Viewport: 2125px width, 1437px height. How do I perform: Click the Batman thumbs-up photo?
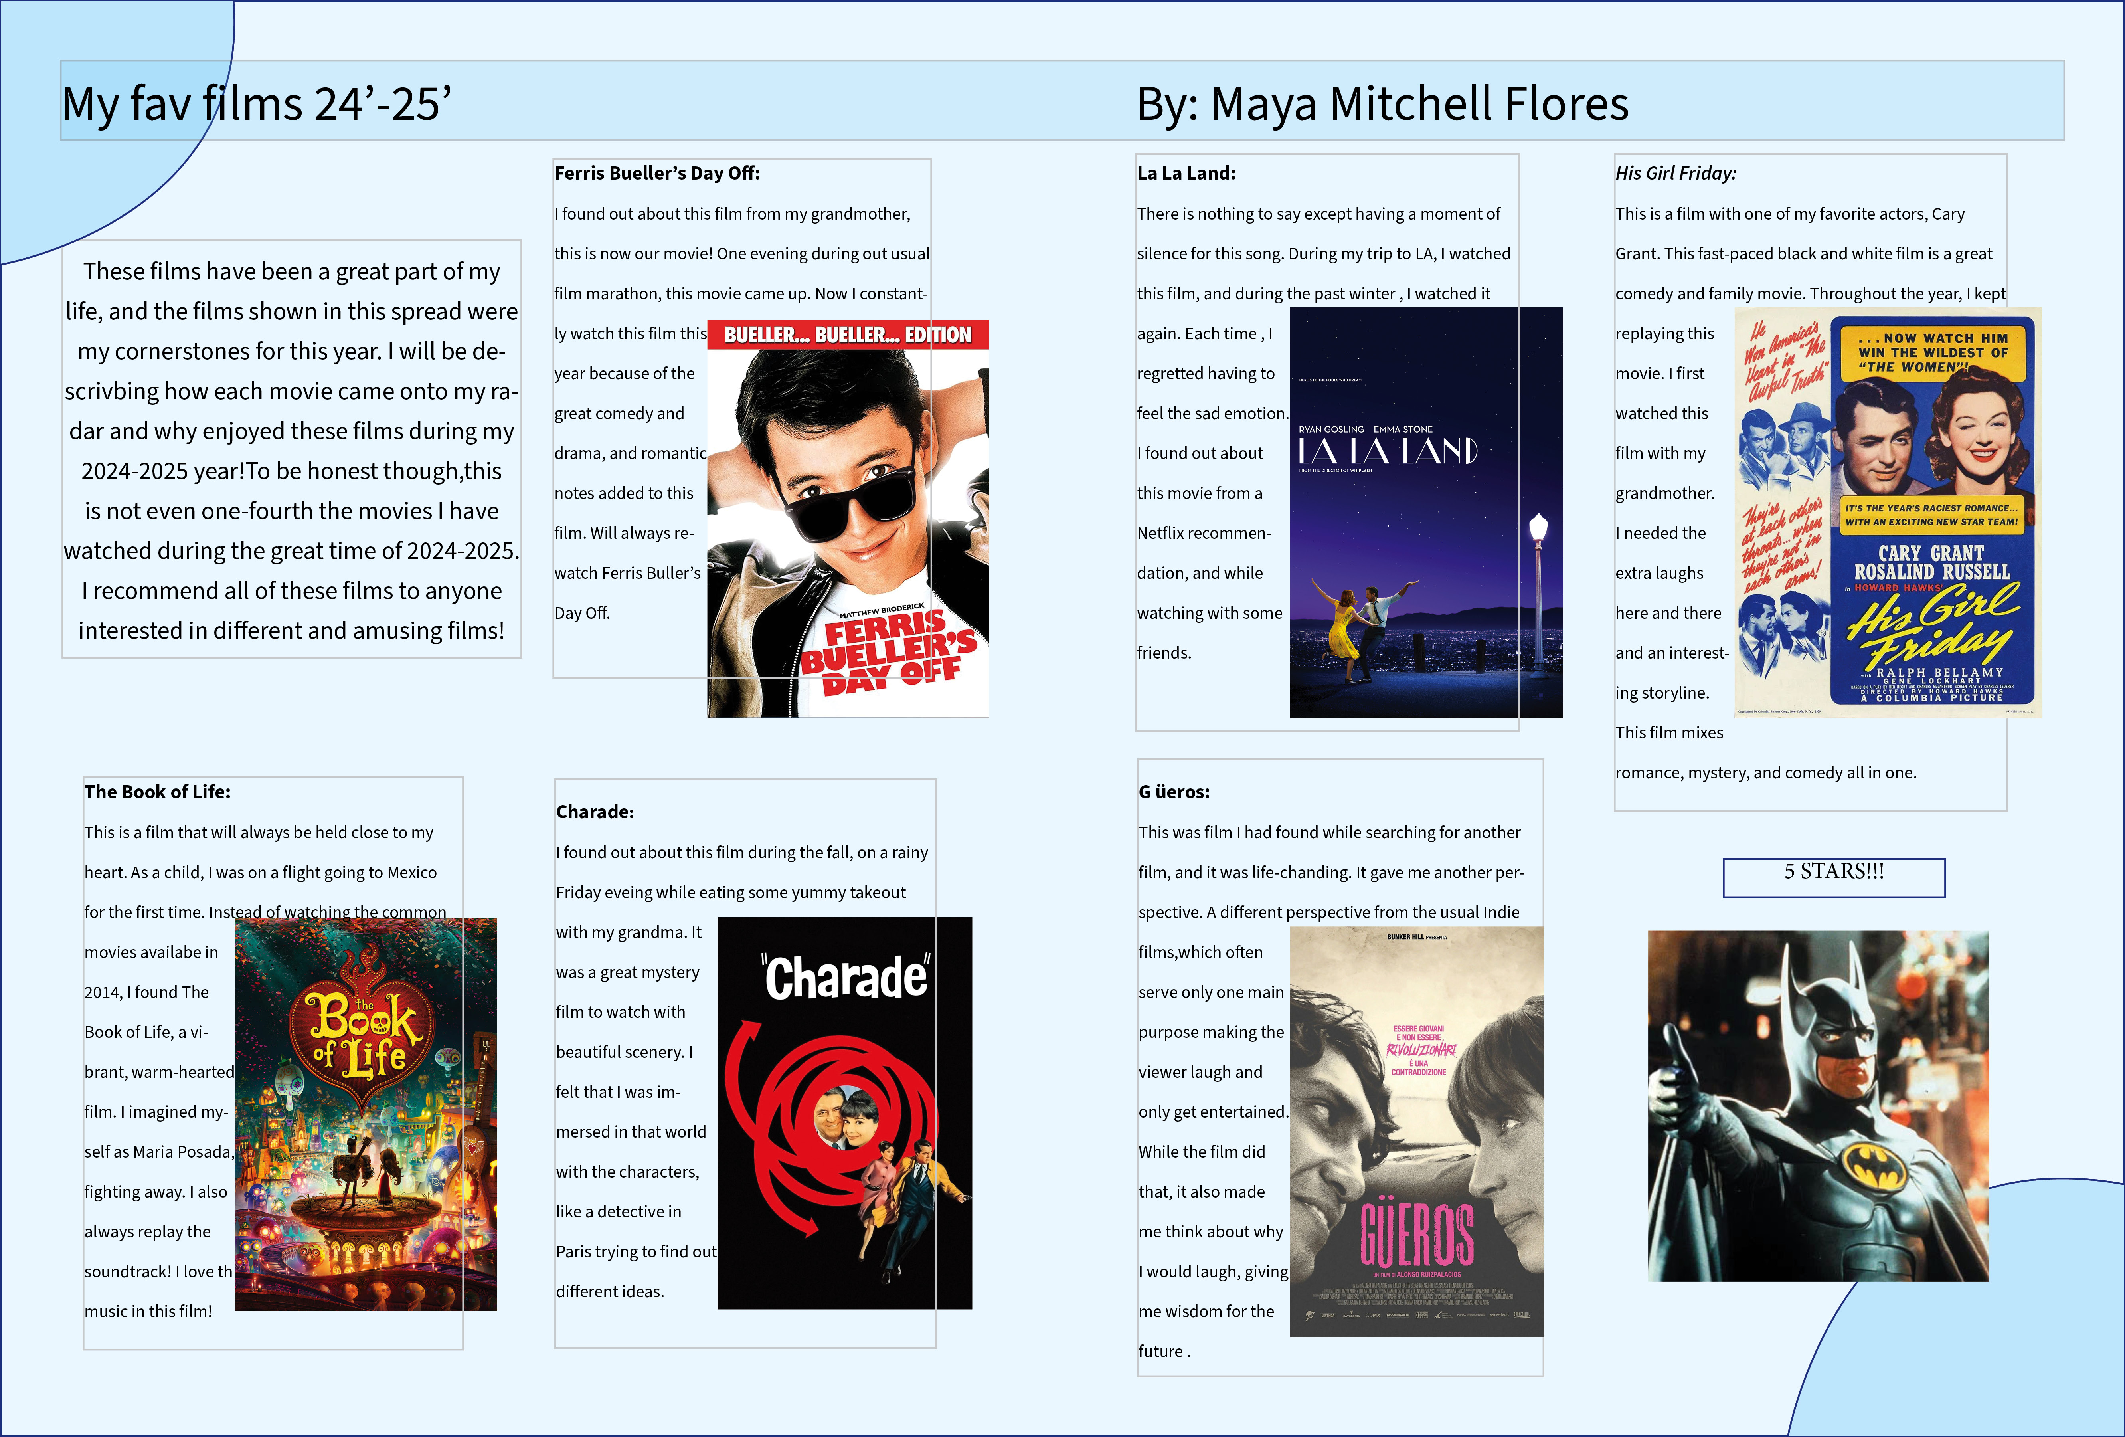click(x=1818, y=1106)
